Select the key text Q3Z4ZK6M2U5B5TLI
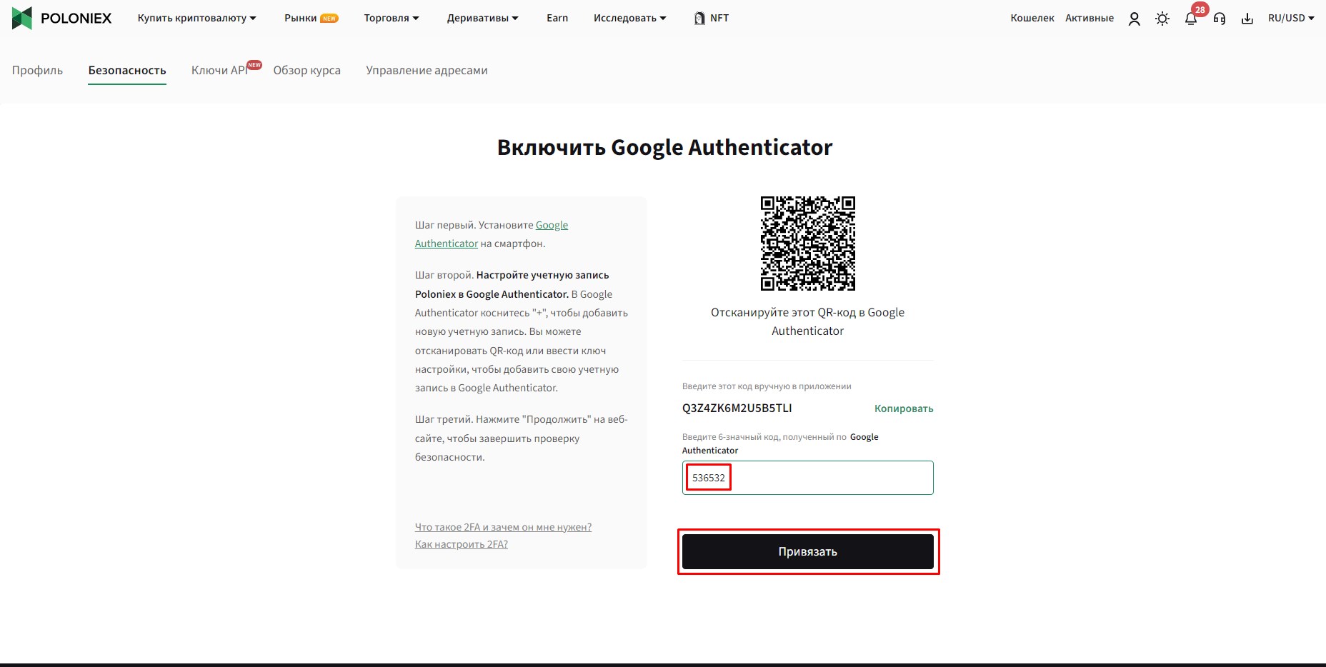The image size is (1326, 667). pyautogui.click(x=737, y=408)
